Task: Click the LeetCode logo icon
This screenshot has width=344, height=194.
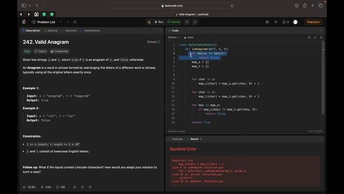Action: click(x=24, y=22)
